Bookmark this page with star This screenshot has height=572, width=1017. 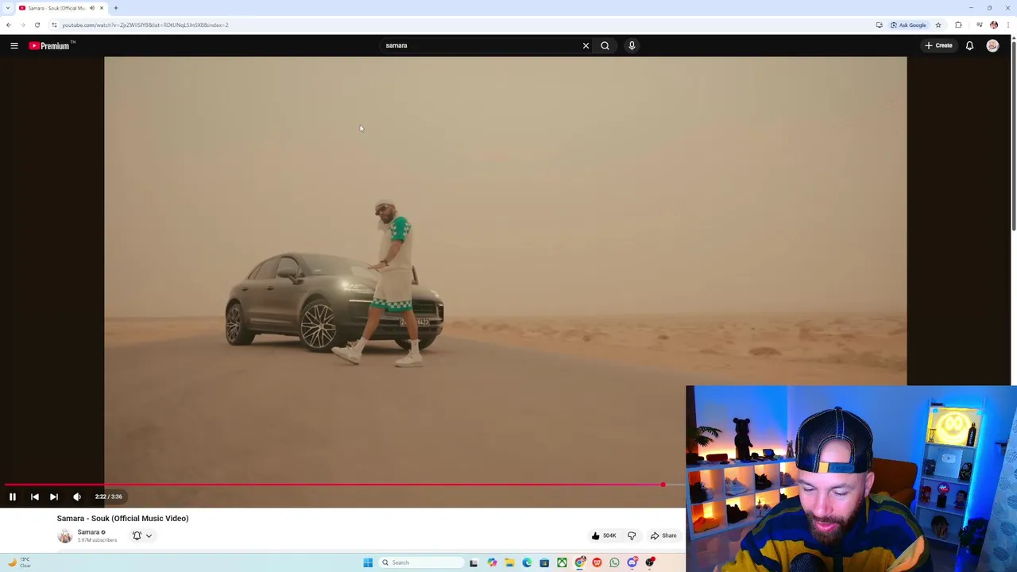[x=938, y=25]
